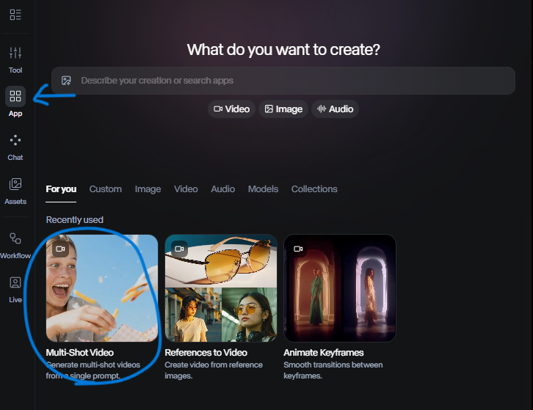Click the References to Video title

coord(206,353)
